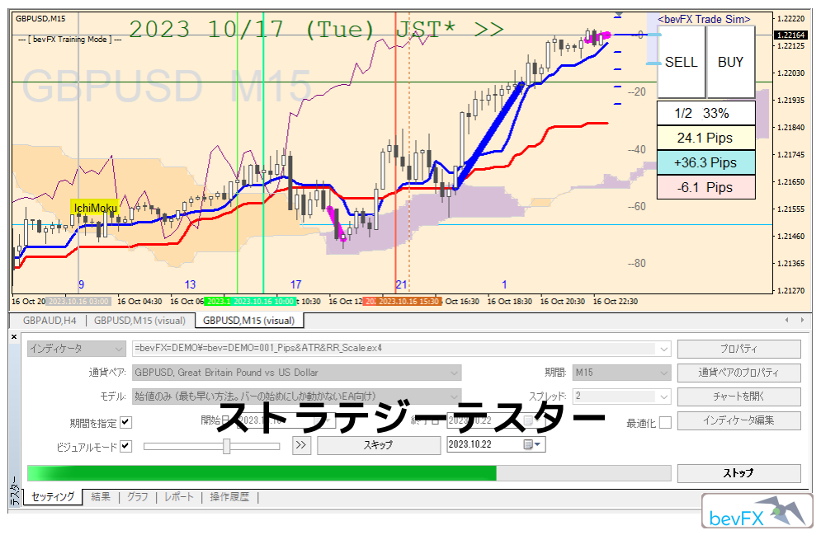Click the 1.22220 price axis value
Viewport: 821px width, 535px height.
(791, 19)
